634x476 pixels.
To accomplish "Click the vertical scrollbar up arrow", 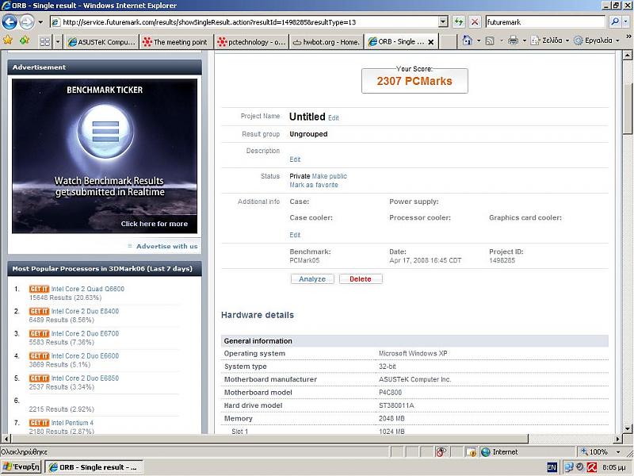I will (627, 55).
